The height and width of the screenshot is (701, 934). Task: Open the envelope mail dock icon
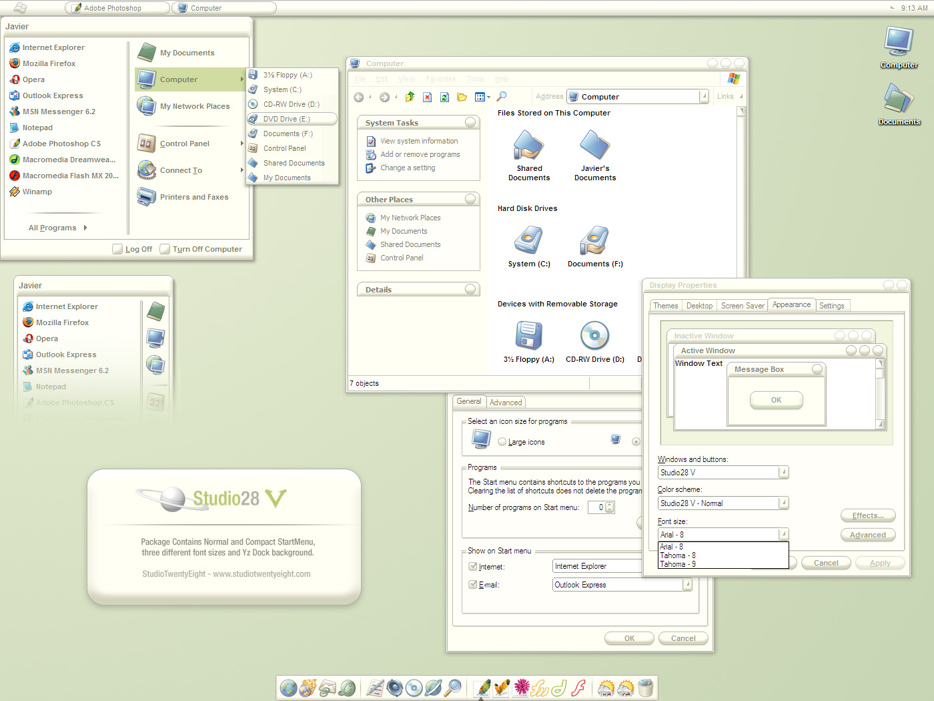tap(327, 688)
